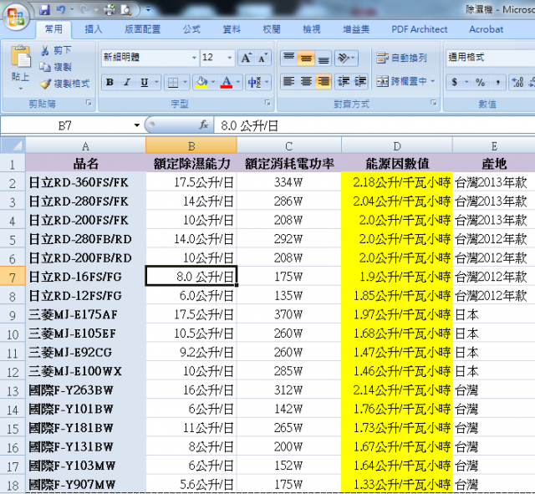
Task: Expand the 跨欄置中 merge dropdown arrow
Action: [x=433, y=82]
